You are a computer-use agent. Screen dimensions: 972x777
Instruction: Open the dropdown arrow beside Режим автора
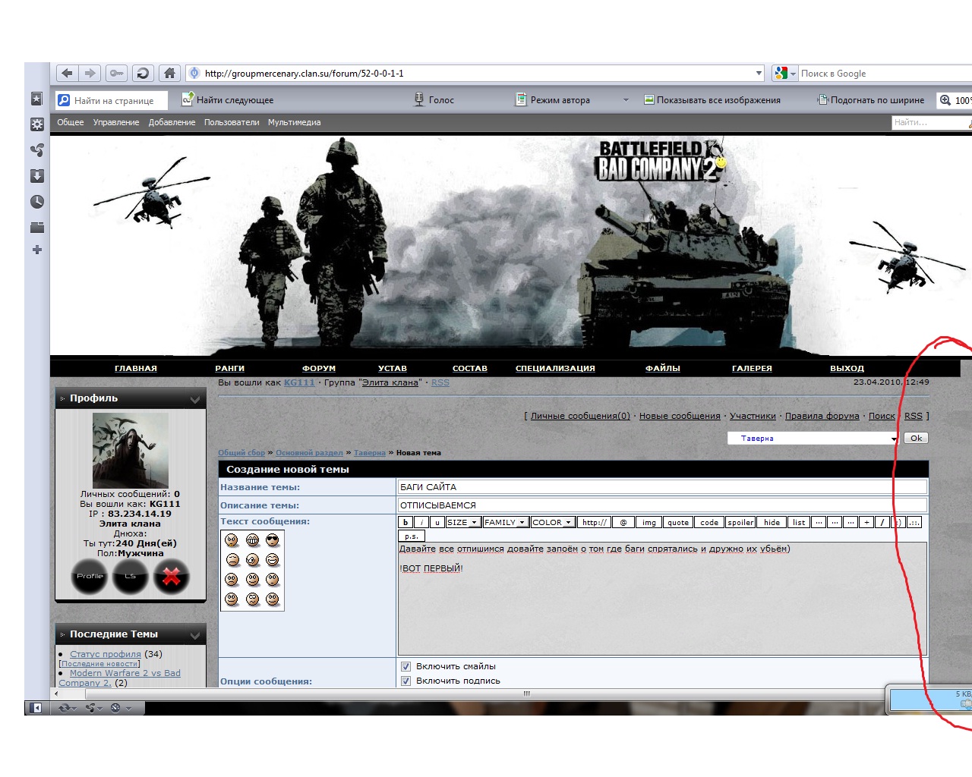pos(626,99)
